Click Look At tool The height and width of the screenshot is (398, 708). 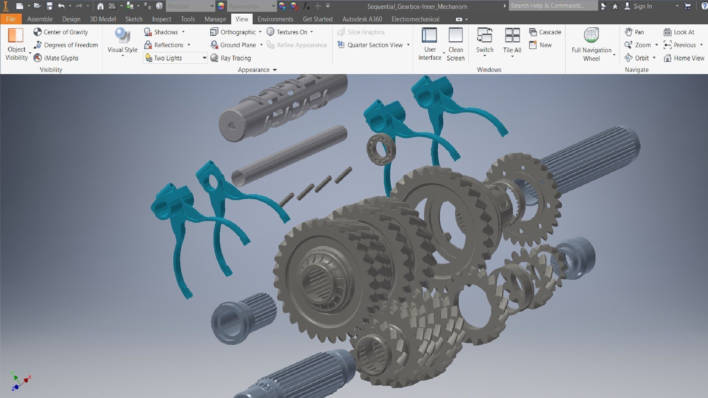tap(679, 32)
